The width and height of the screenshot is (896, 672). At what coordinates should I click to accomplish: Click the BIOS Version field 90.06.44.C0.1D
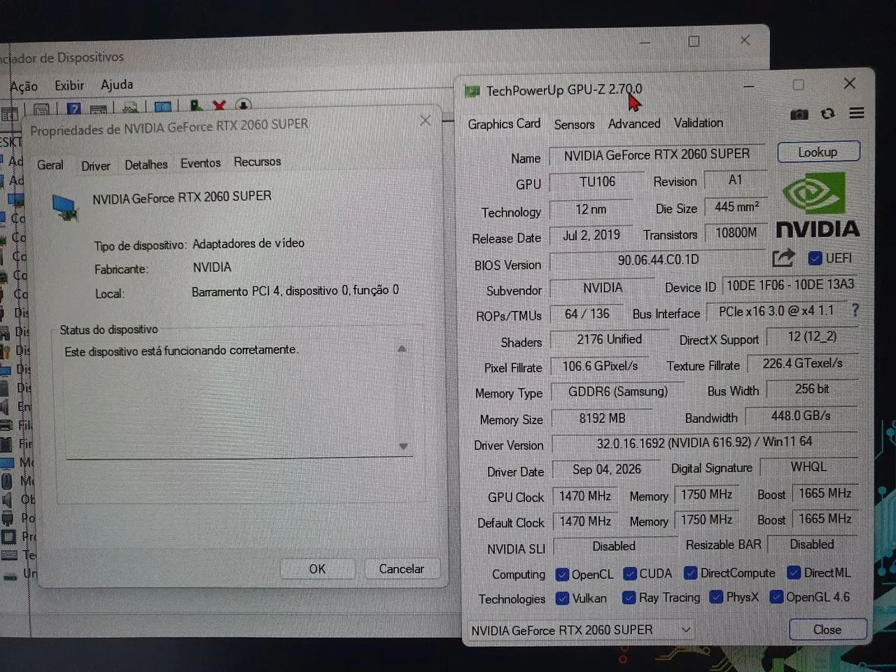pyautogui.click(x=658, y=260)
